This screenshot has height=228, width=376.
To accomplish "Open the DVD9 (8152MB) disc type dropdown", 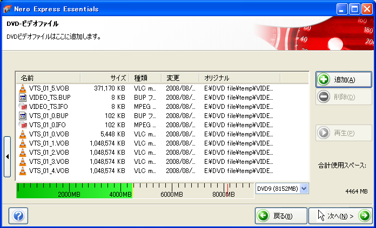I will [x=303, y=188].
